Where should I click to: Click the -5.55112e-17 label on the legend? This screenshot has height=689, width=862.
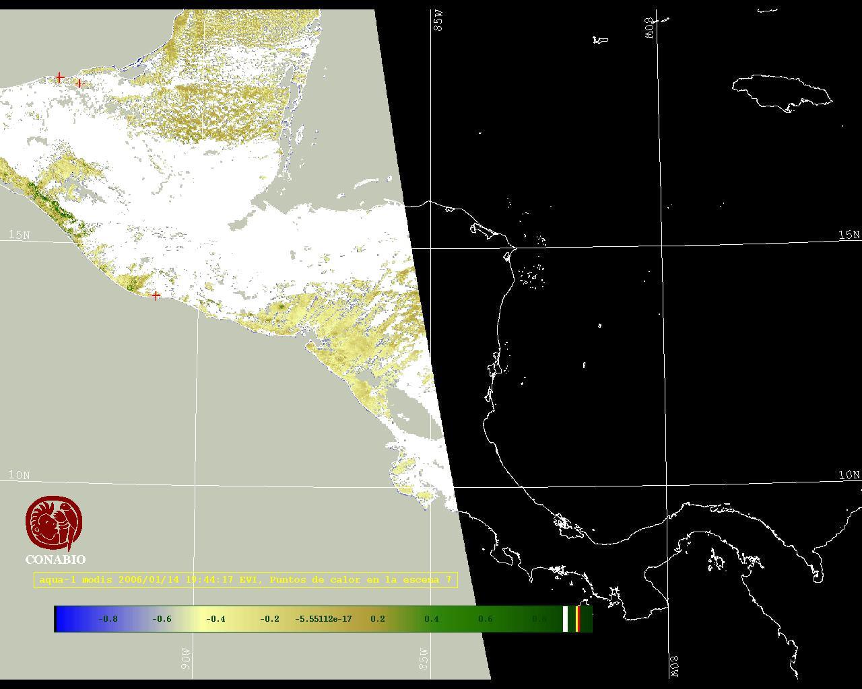[x=323, y=619]
